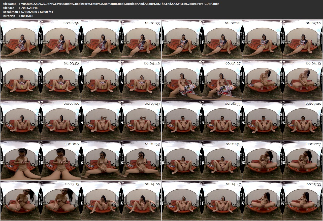Click the Duration value 00:16:18

point(27,16)
